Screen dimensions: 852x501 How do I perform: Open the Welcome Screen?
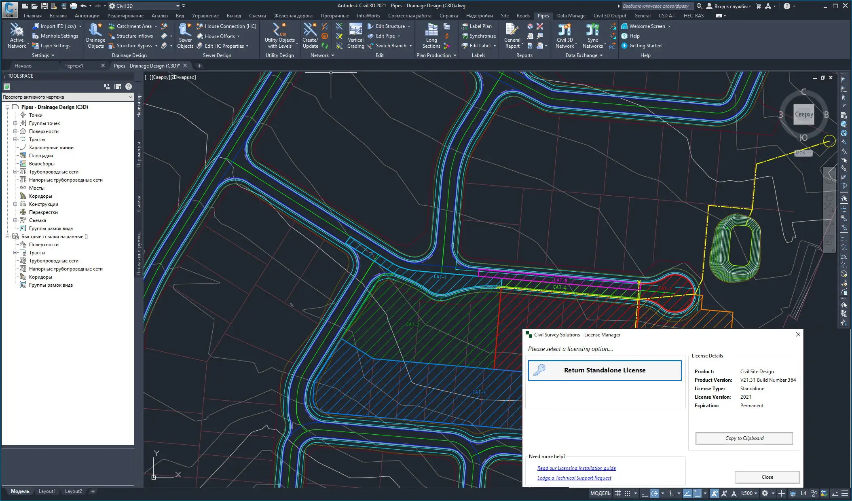point(643,26)
